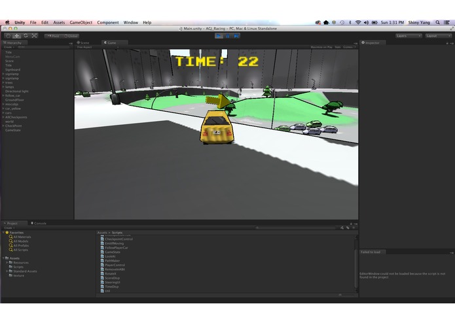Click the Pause button in toolbar
Screen dimensions: 455x323
(x=228, y=36)
